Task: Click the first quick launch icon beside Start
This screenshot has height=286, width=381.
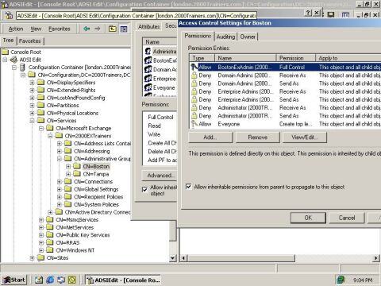Action: pyautogui.click(x=39, y=280)
